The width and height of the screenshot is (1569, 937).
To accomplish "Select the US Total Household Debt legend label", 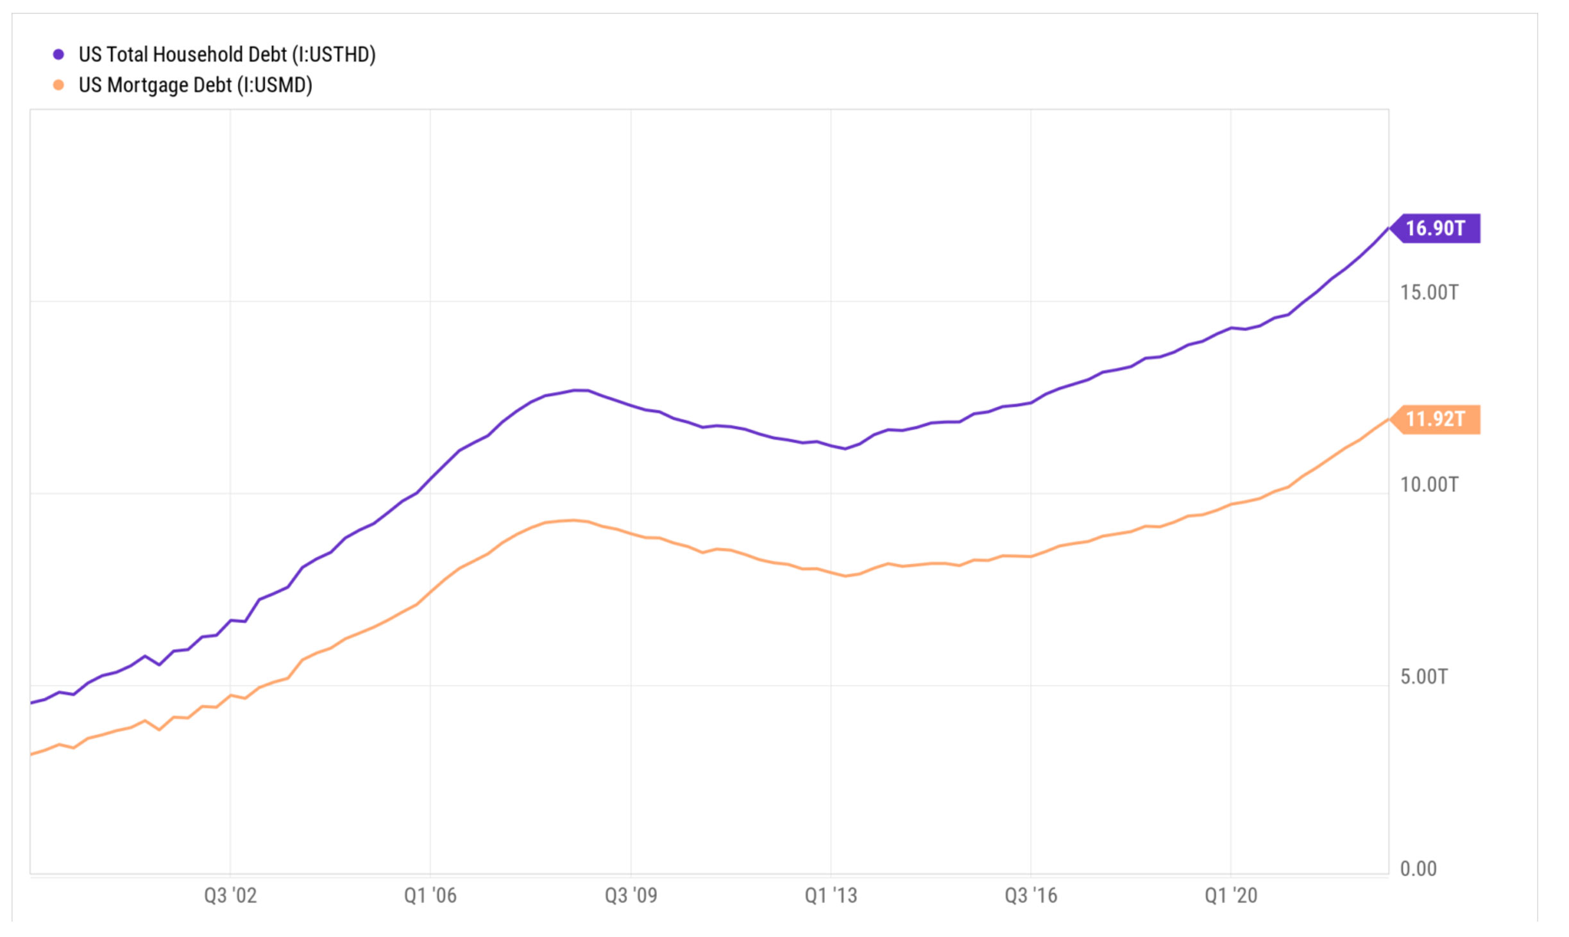I will click(x=227, y=54).
